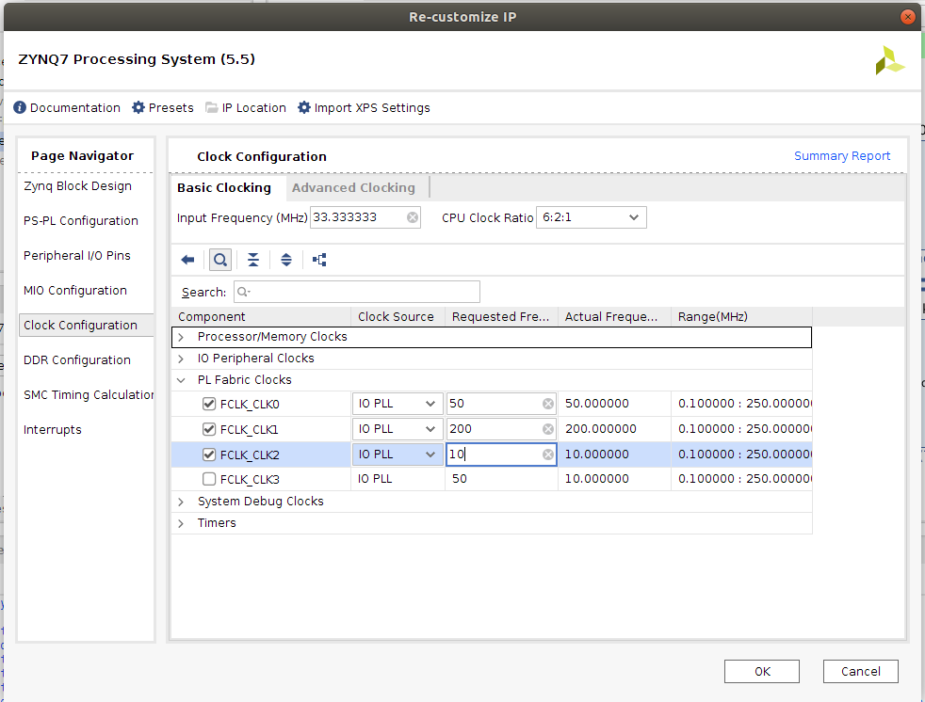This screenshot has height=702, width=925.
Task: Disable the FCLK_CLK1 clock checkbox
Action: pos(209,429)
